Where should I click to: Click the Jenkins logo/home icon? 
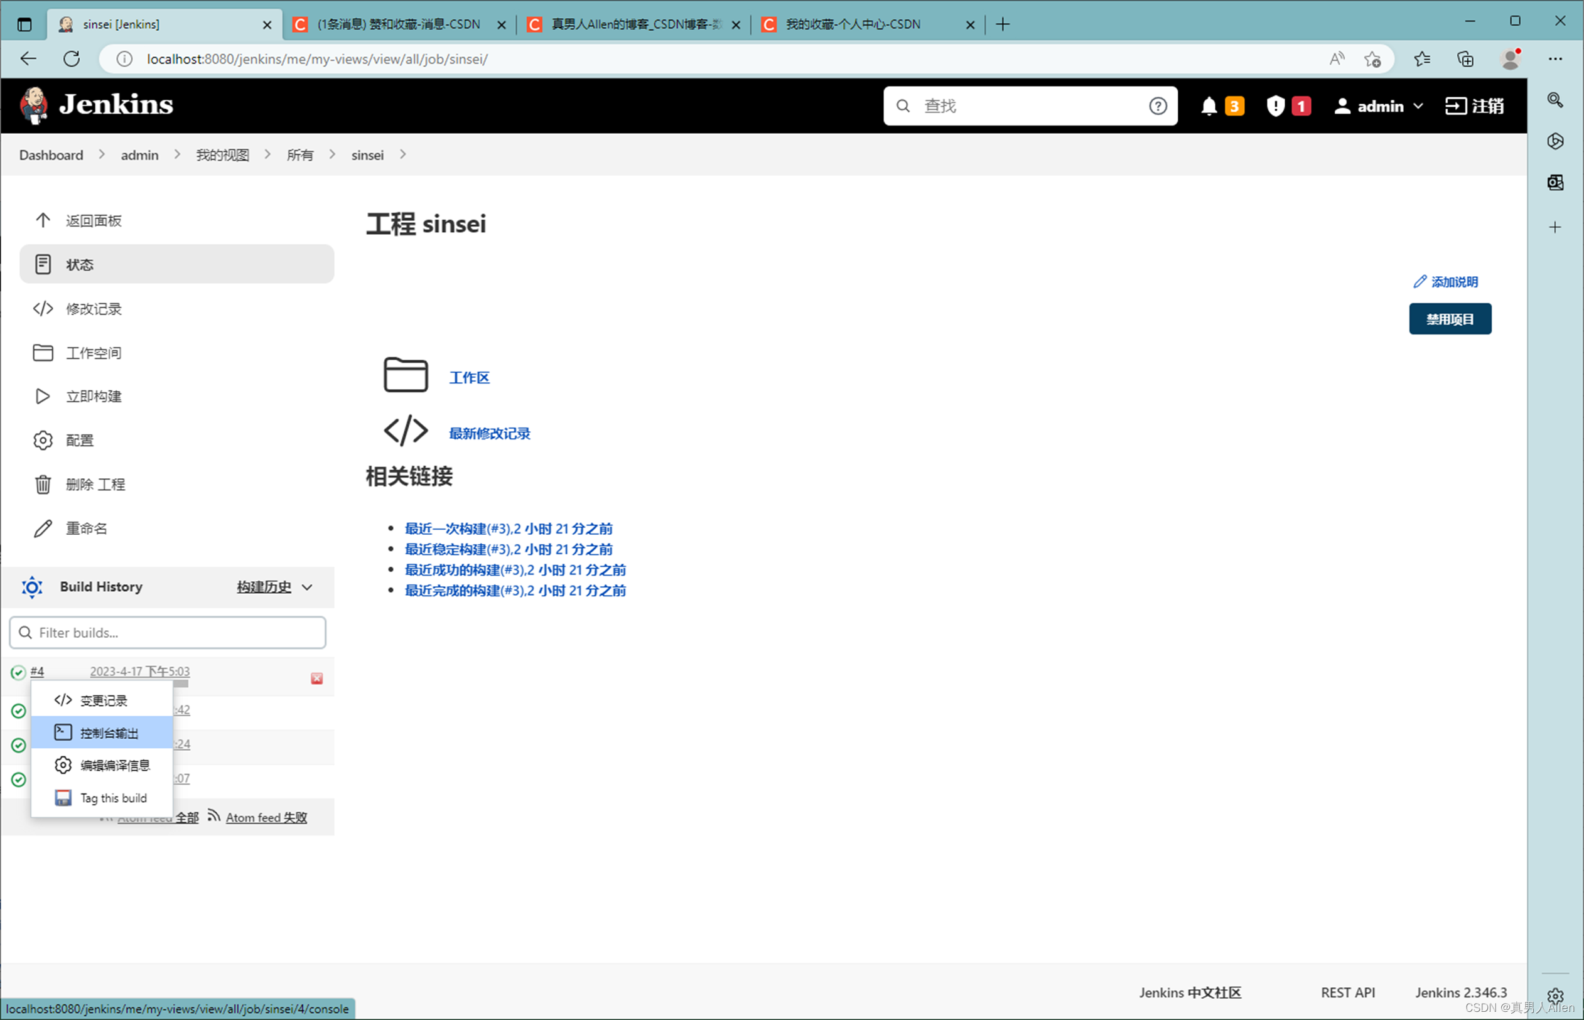click(33, 104)
